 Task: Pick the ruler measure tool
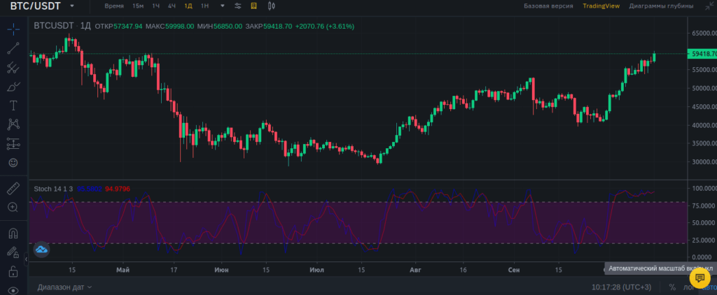click(x=13, y=188)
